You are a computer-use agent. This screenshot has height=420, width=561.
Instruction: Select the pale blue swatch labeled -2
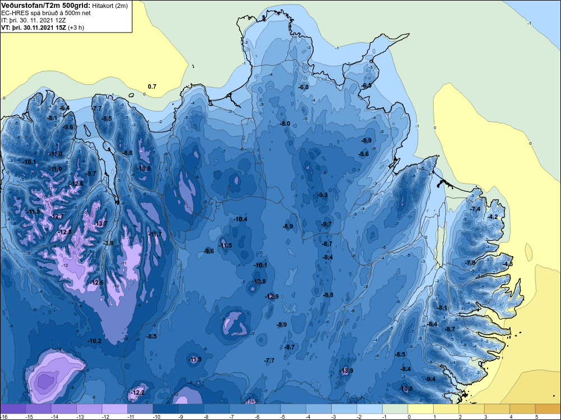[x=370, y=409]
